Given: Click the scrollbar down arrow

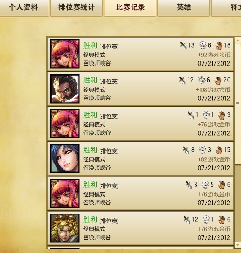Looking at the screenshot, I should point(238,245).
